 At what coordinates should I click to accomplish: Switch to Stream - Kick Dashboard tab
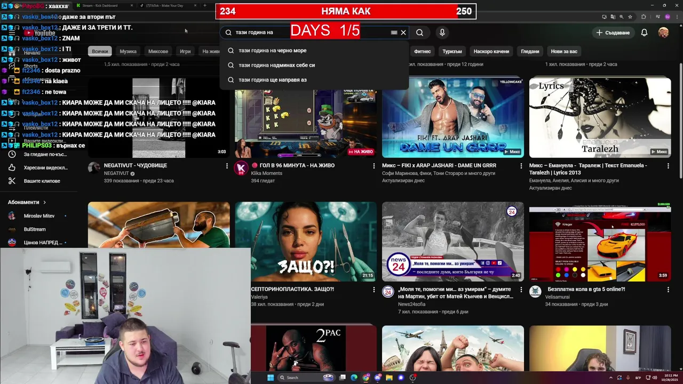[x=104, y=5]
